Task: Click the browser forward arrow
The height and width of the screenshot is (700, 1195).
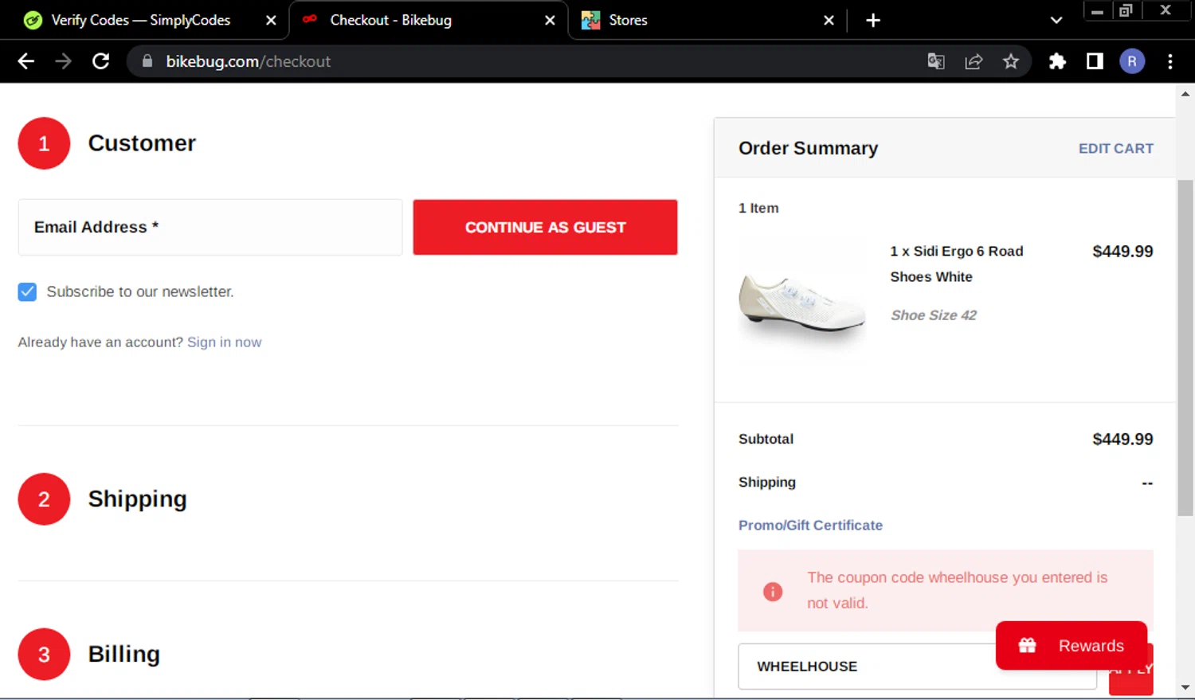Action: click(63, 61)
